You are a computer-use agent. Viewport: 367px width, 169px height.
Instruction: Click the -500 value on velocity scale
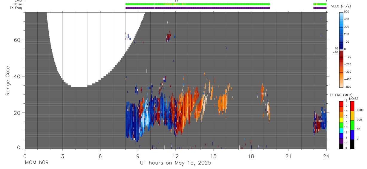point(346,87)
